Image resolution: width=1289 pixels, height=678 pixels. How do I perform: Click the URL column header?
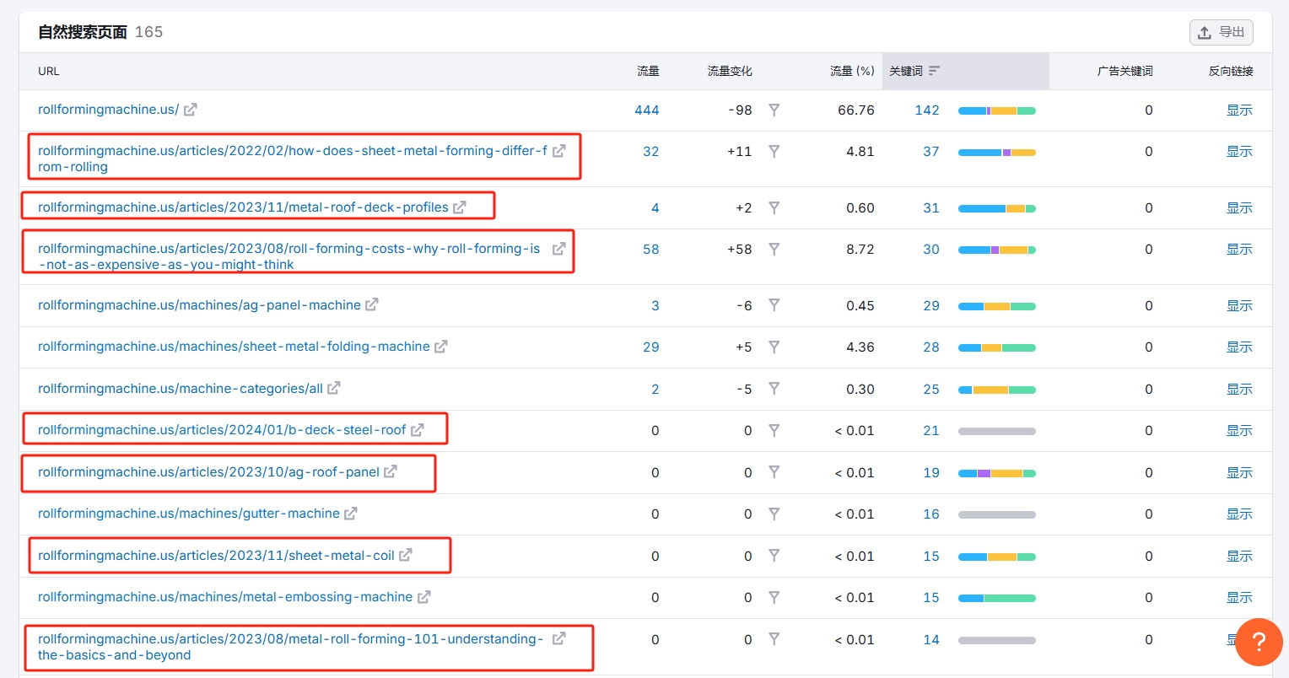[49, 71]
